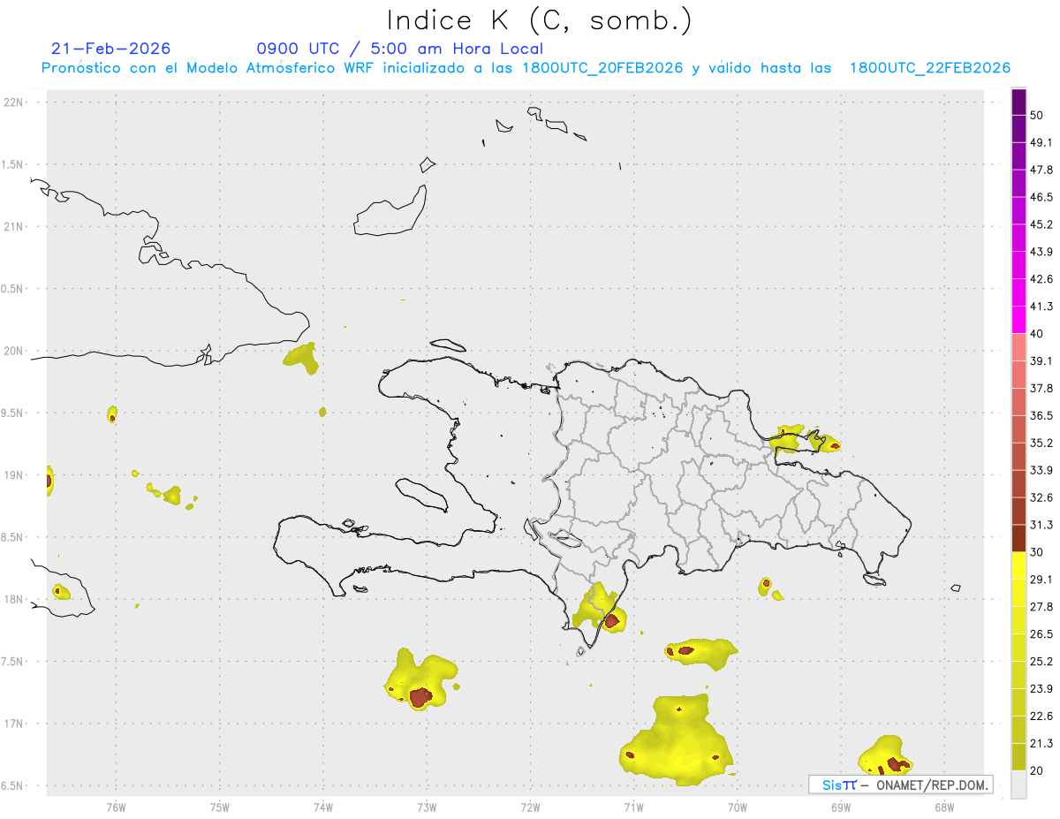Image resolution: width=1060 pixels, height=819 pixels.
Task: Click the colorbar value "40"
Action: point(1037,334)
